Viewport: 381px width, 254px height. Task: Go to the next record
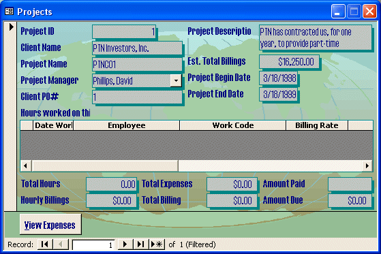(125, 244)
